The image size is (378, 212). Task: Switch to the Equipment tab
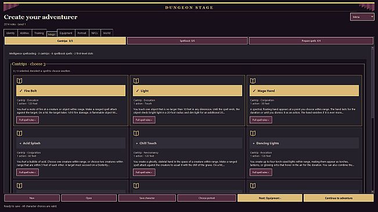point(66,33)
